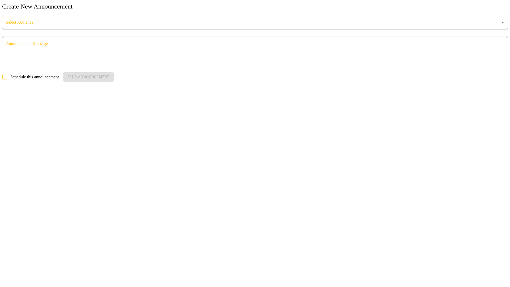This screenshot has width=510, height=287.
Task: Tick the Schedule this announcement checkbox
Action: coord(5,77)
